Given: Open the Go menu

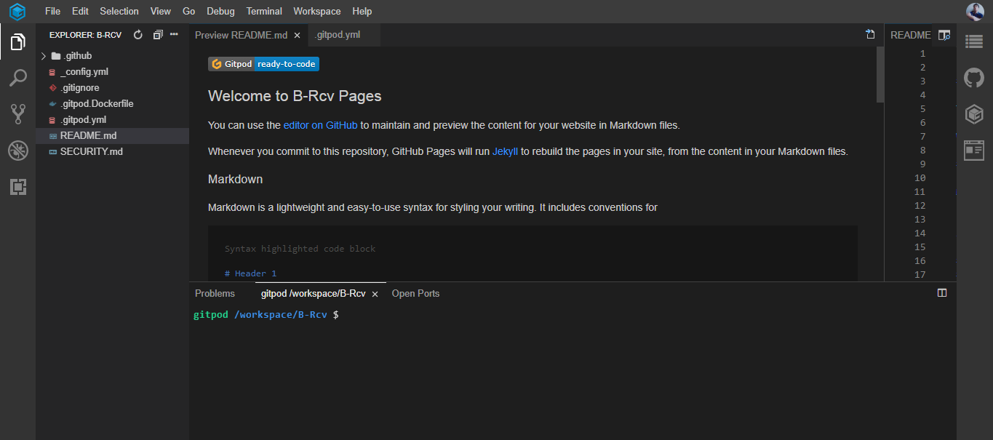Looking at the screenshot, I should [x=189, y=12].
